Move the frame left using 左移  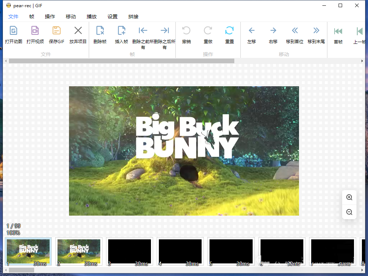(x=252, y=31)
